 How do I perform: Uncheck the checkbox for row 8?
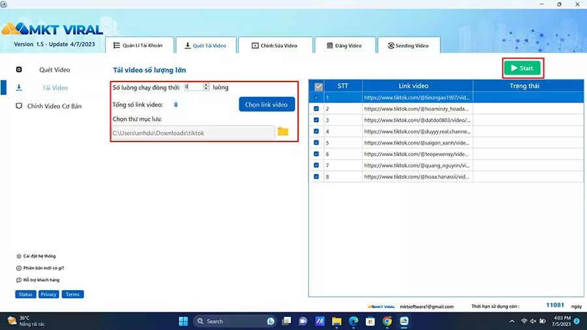pyautogui.click(x=317, y=176)
